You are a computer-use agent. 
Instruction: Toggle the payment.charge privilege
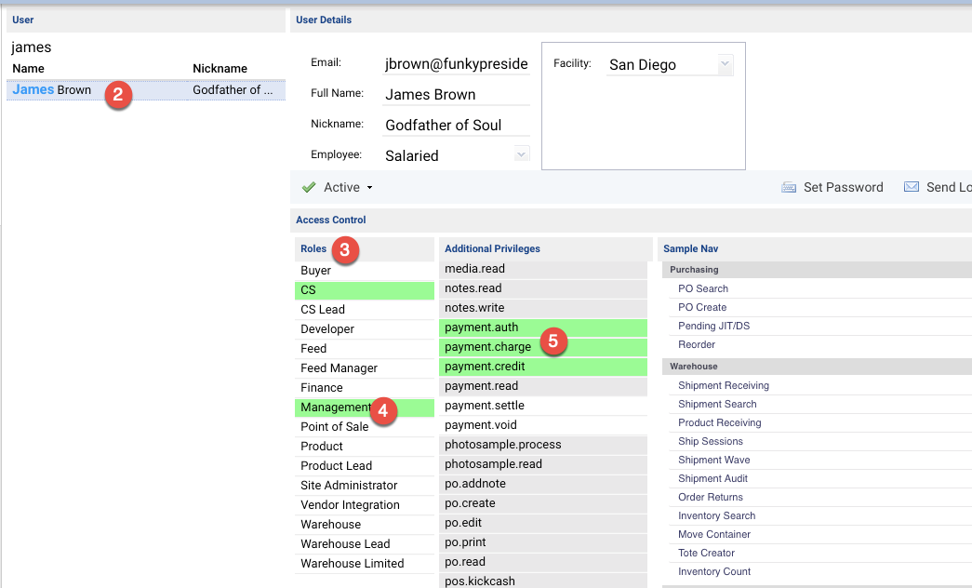tap(543, 347)
